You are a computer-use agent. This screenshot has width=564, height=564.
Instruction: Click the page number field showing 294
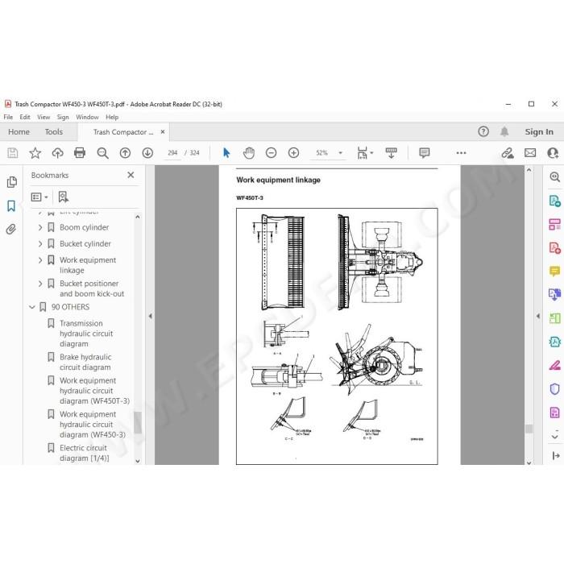(172, 153)
